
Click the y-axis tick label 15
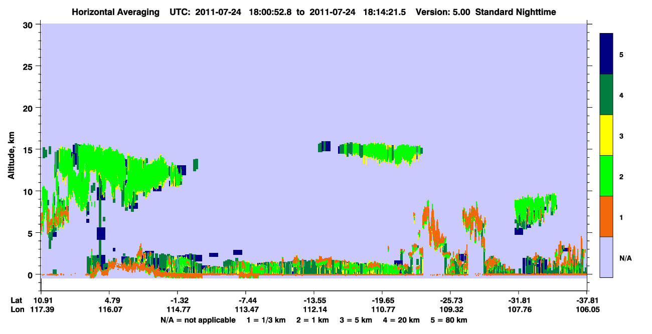(x=29, y=149)
